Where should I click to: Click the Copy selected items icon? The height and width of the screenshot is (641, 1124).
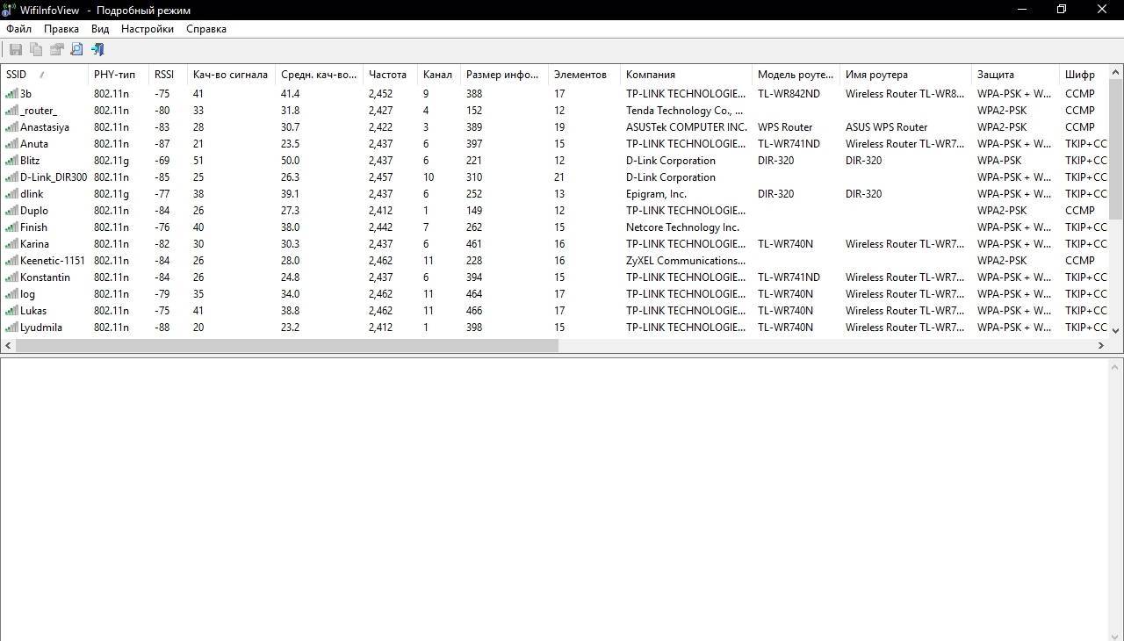point(36,50)
